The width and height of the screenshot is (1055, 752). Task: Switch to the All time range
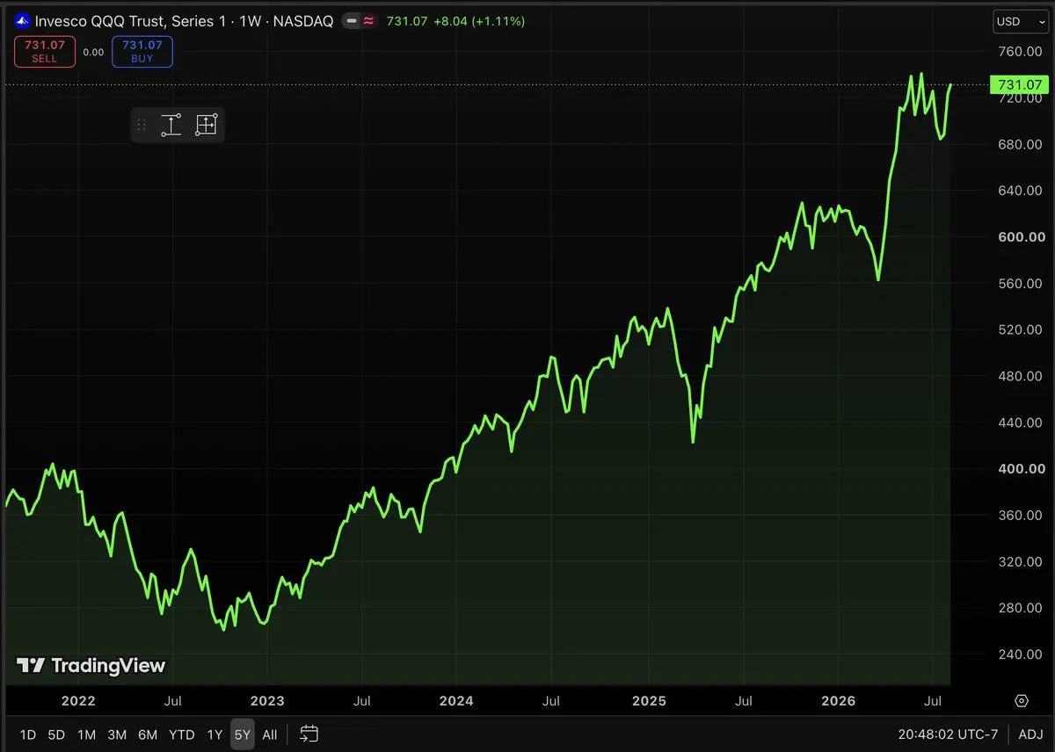tap(270, 734)
